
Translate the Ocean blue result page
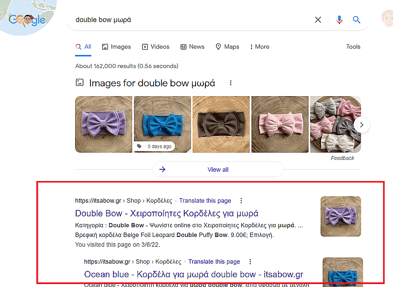coord(214,261)
